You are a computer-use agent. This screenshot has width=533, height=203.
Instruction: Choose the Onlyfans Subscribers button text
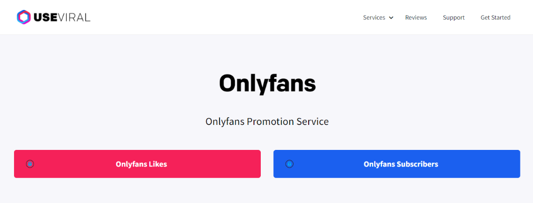401,164
